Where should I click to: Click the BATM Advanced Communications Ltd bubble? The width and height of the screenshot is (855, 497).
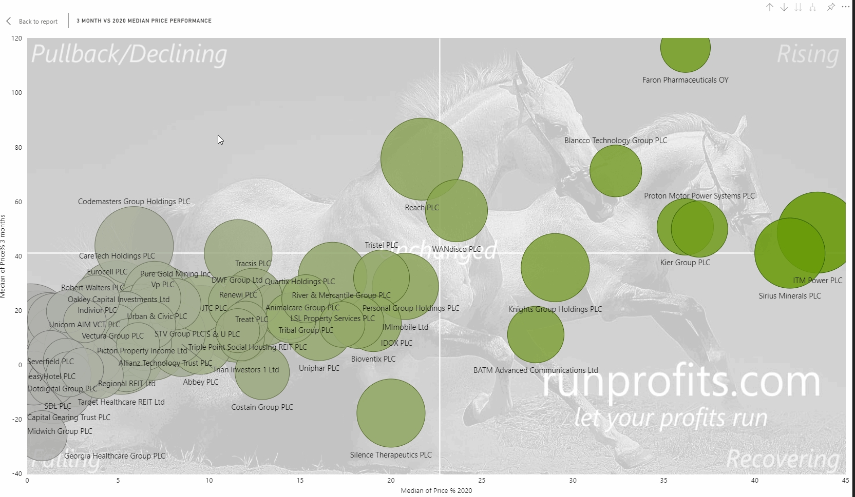click(536, 334)
